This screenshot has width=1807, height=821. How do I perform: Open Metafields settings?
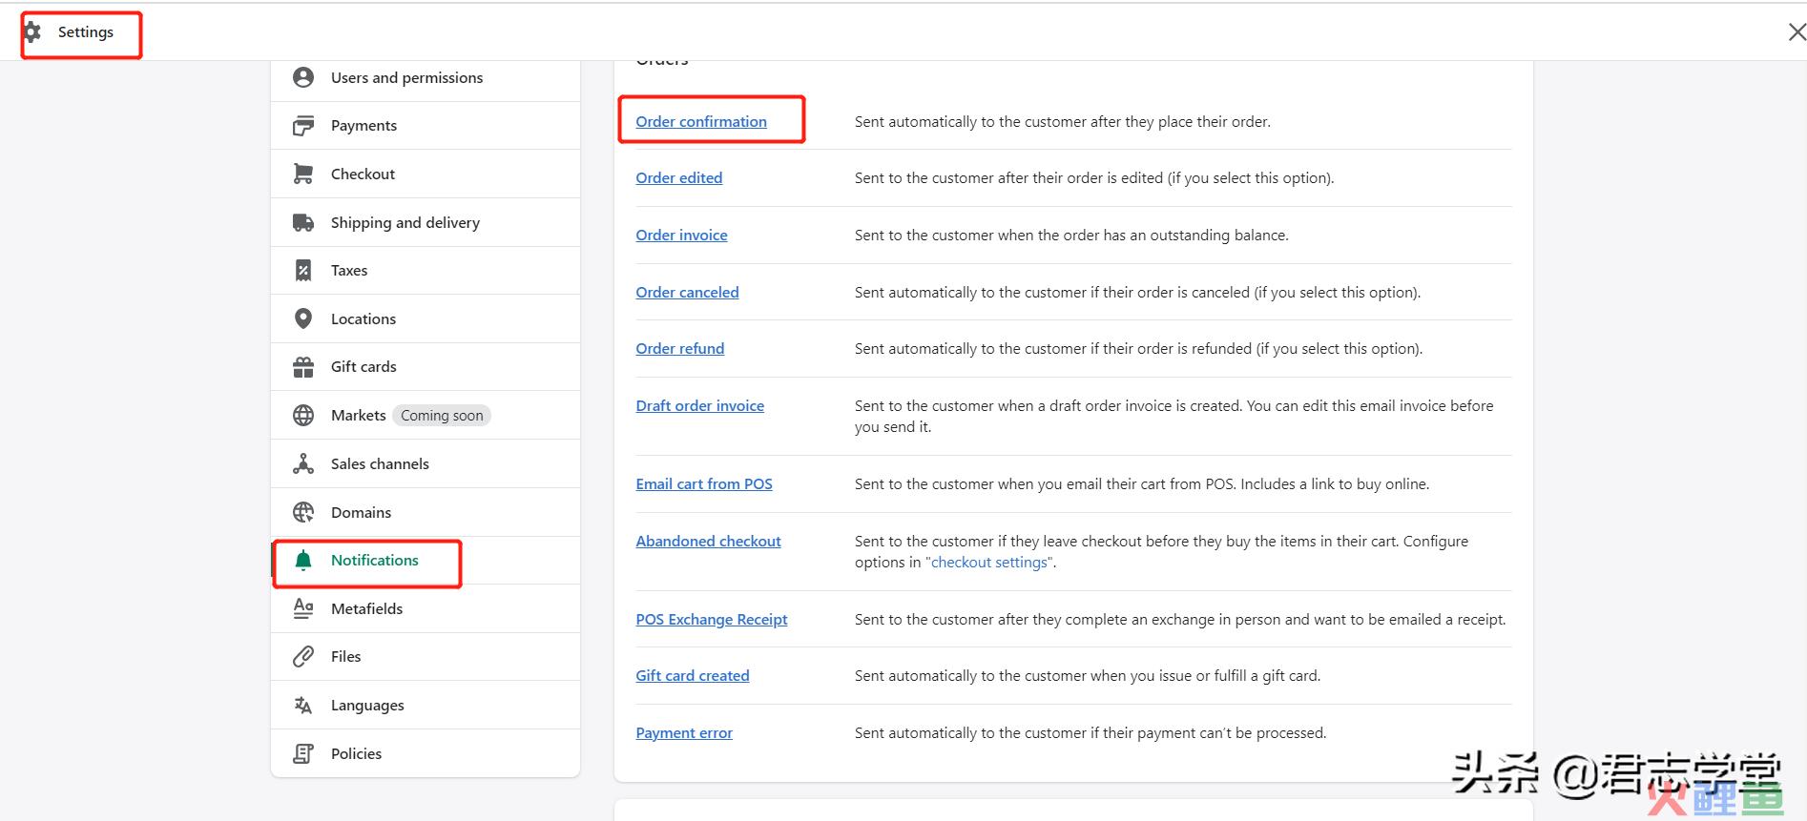pyautogui.click(x=426, y=608)
